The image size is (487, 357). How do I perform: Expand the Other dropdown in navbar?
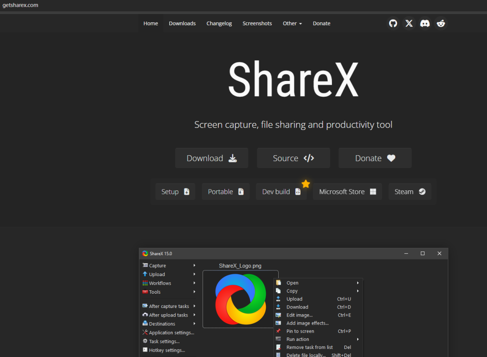(x=292, y=23)
